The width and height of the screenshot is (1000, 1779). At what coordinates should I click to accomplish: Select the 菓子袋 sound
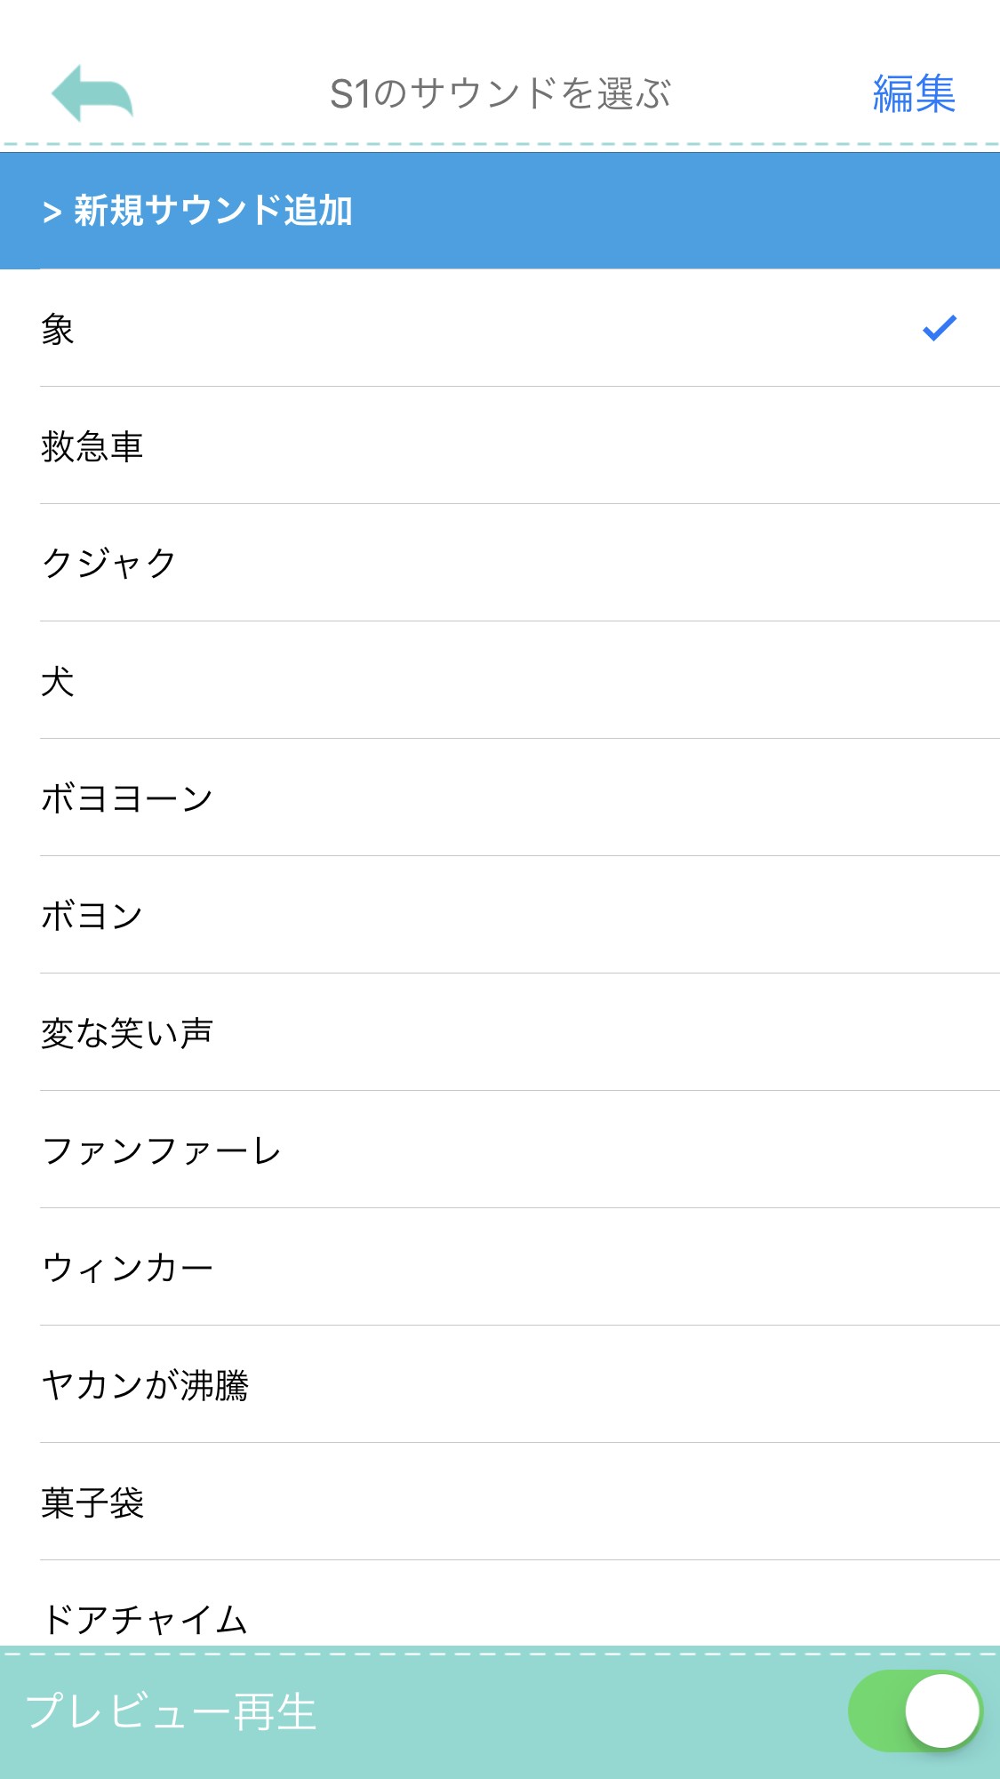(92, 1503)
